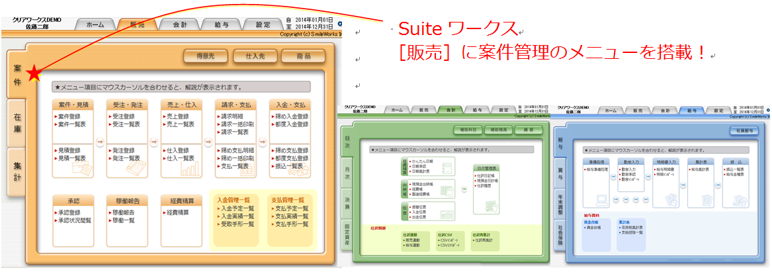This screenshot has height=272, width=772.
Task: Open 稼働一覧 link
Action: tap(123, 220)
